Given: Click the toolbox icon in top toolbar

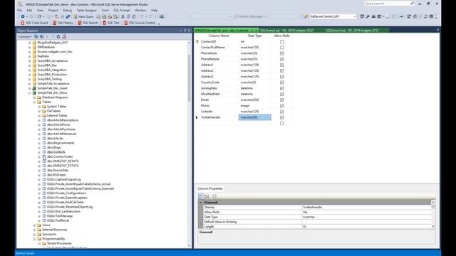Looking at the screenshot, I should click(373, 16).
